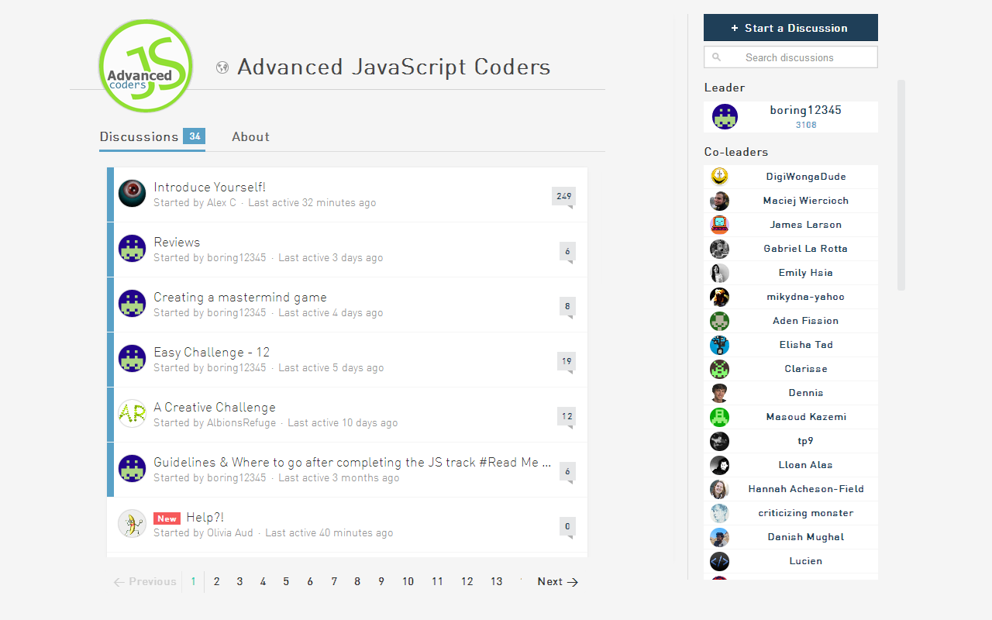Click Emily Hsia's profile photo
The height and width of the screenshot is (620, 992).
pyautogui.click(x=719, y=273)
